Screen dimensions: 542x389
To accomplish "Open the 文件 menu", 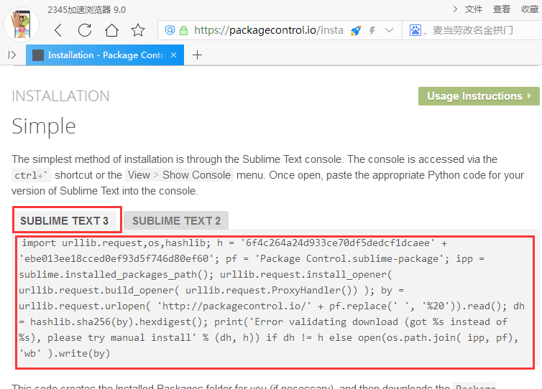I will tap(474, 9).
